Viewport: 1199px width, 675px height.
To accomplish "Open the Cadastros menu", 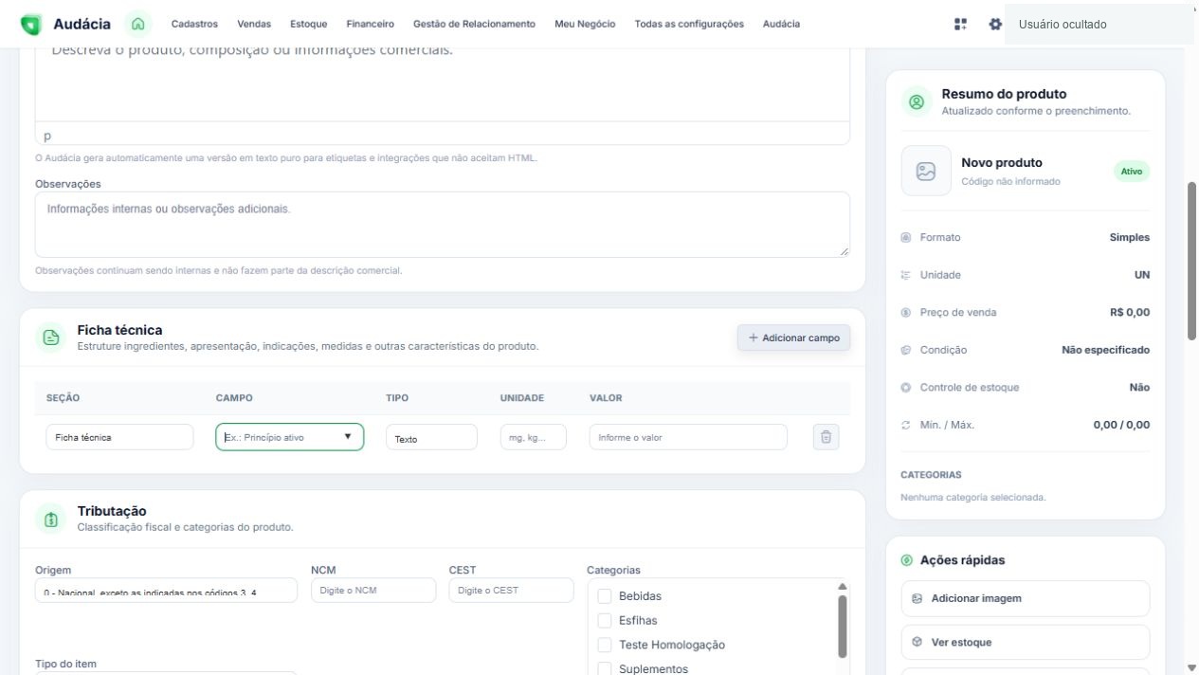I will pyautogui.click(x=194, y=24).
